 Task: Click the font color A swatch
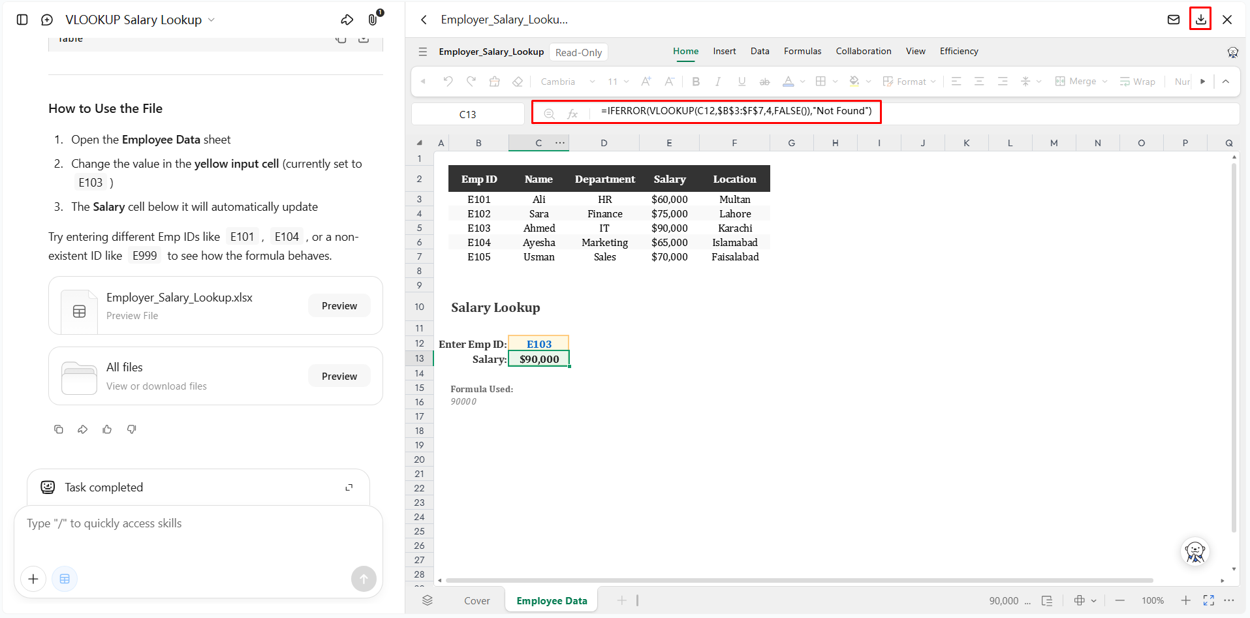[789, 82]
